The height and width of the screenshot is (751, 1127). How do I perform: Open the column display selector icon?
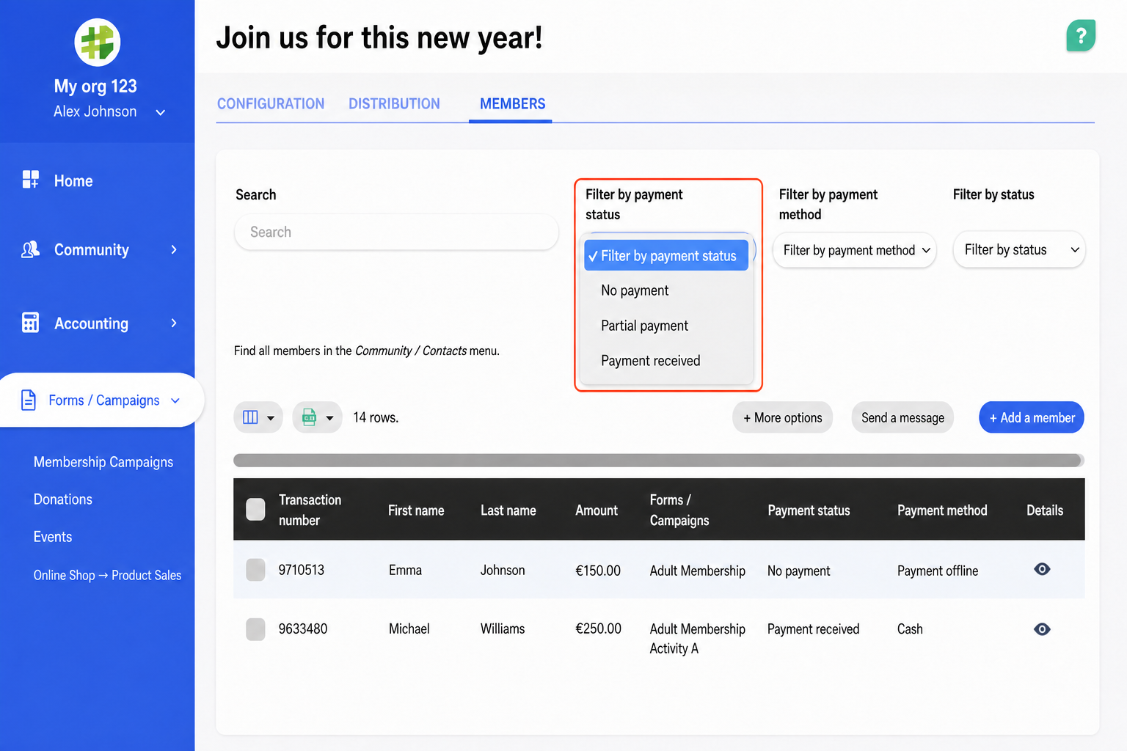pyautogui.click(x=258, y=417)
